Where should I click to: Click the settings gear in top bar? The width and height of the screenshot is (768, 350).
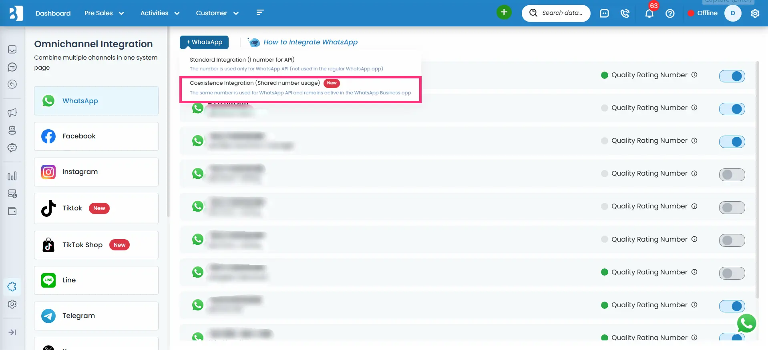[x=755, y=13]
